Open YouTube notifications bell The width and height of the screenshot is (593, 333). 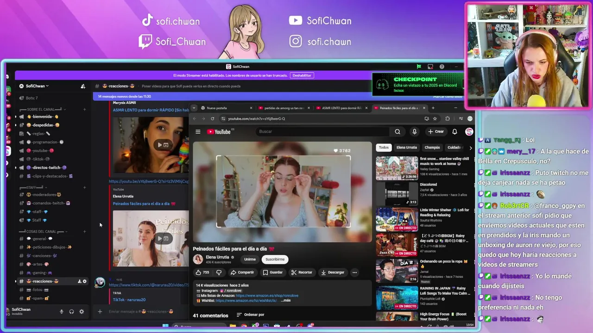click(x=454, y=132)
